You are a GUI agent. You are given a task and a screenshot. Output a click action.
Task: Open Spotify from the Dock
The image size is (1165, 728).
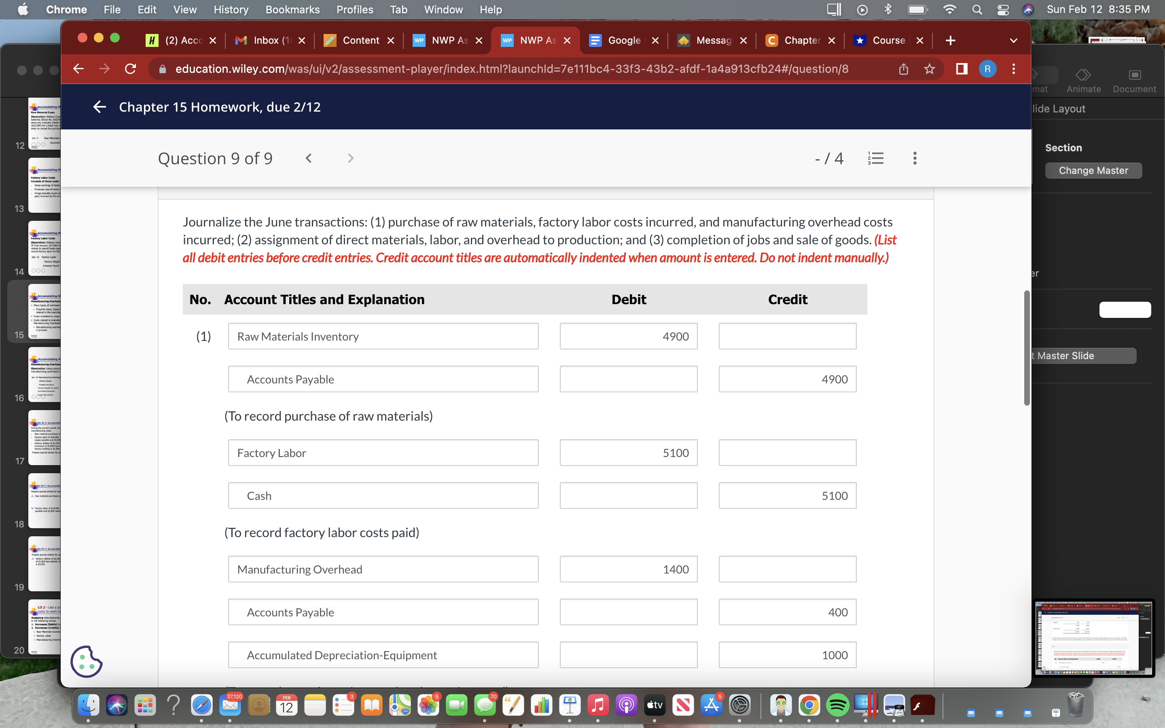point(839,705)
